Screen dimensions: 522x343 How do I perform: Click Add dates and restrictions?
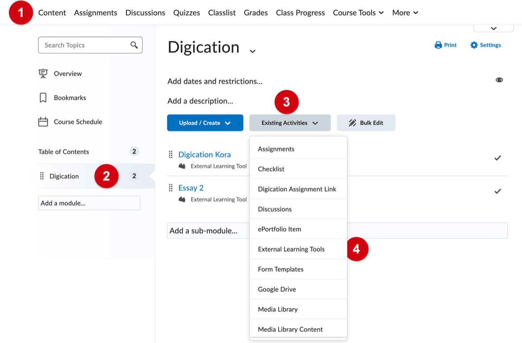pos(215,81)
